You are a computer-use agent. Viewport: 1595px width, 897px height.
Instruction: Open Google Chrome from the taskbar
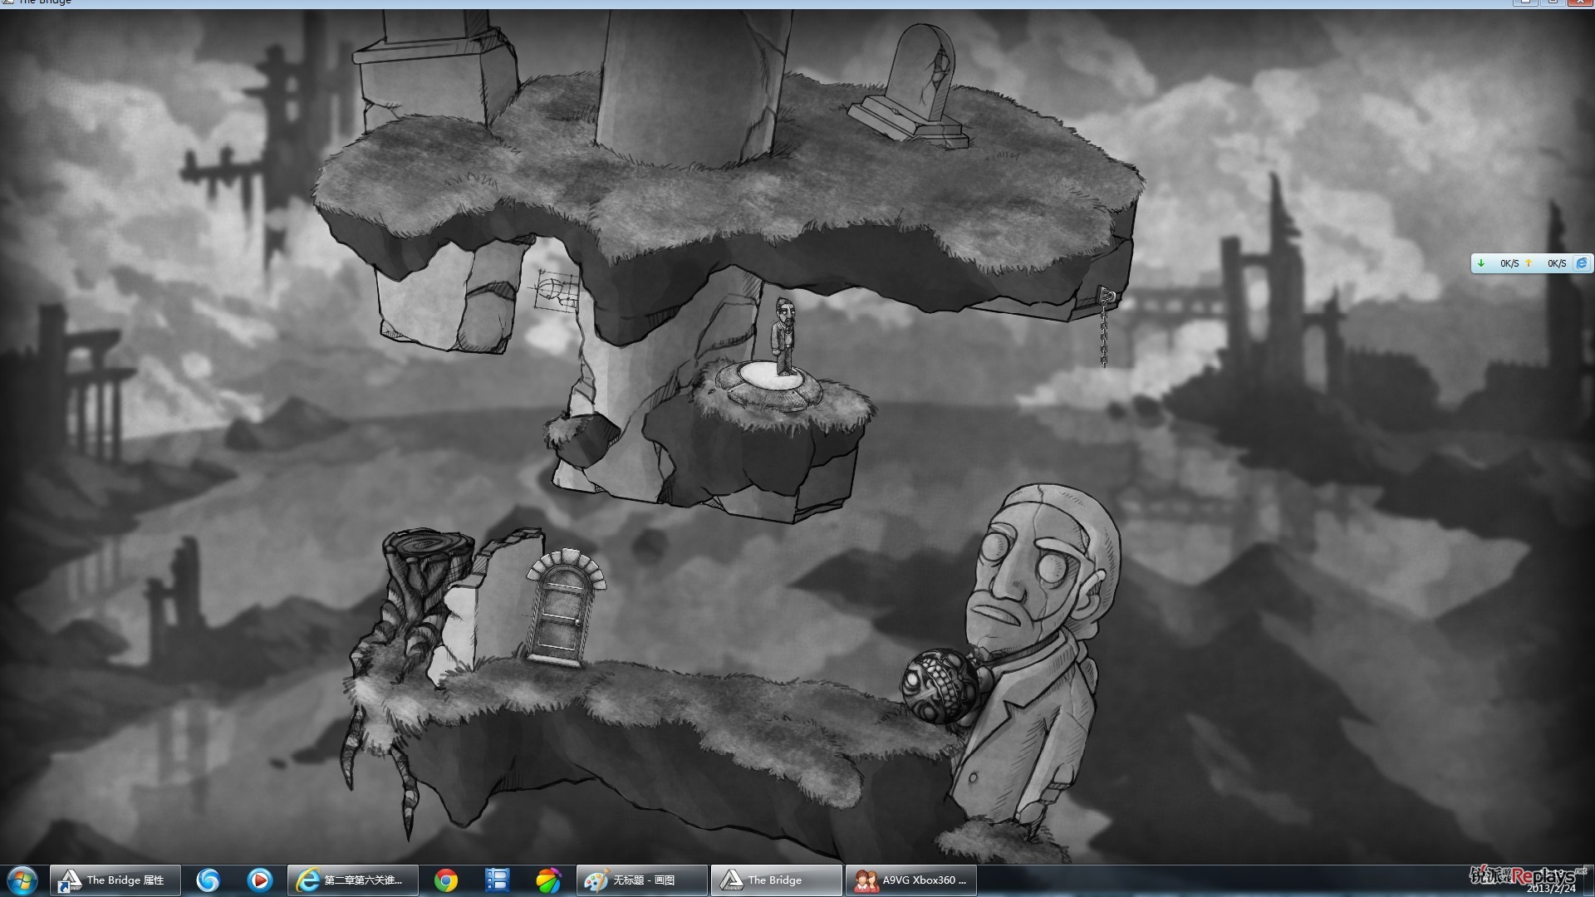pos(446,880)
